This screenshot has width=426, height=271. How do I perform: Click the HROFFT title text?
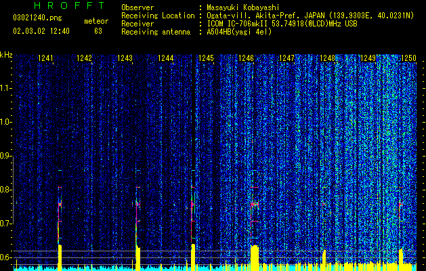coord(69,5)
